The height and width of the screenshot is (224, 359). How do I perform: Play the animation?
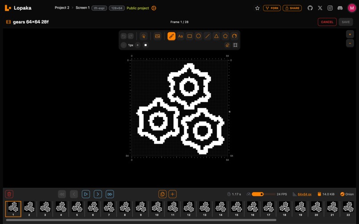pyautogui.click(x=86, y=194)
